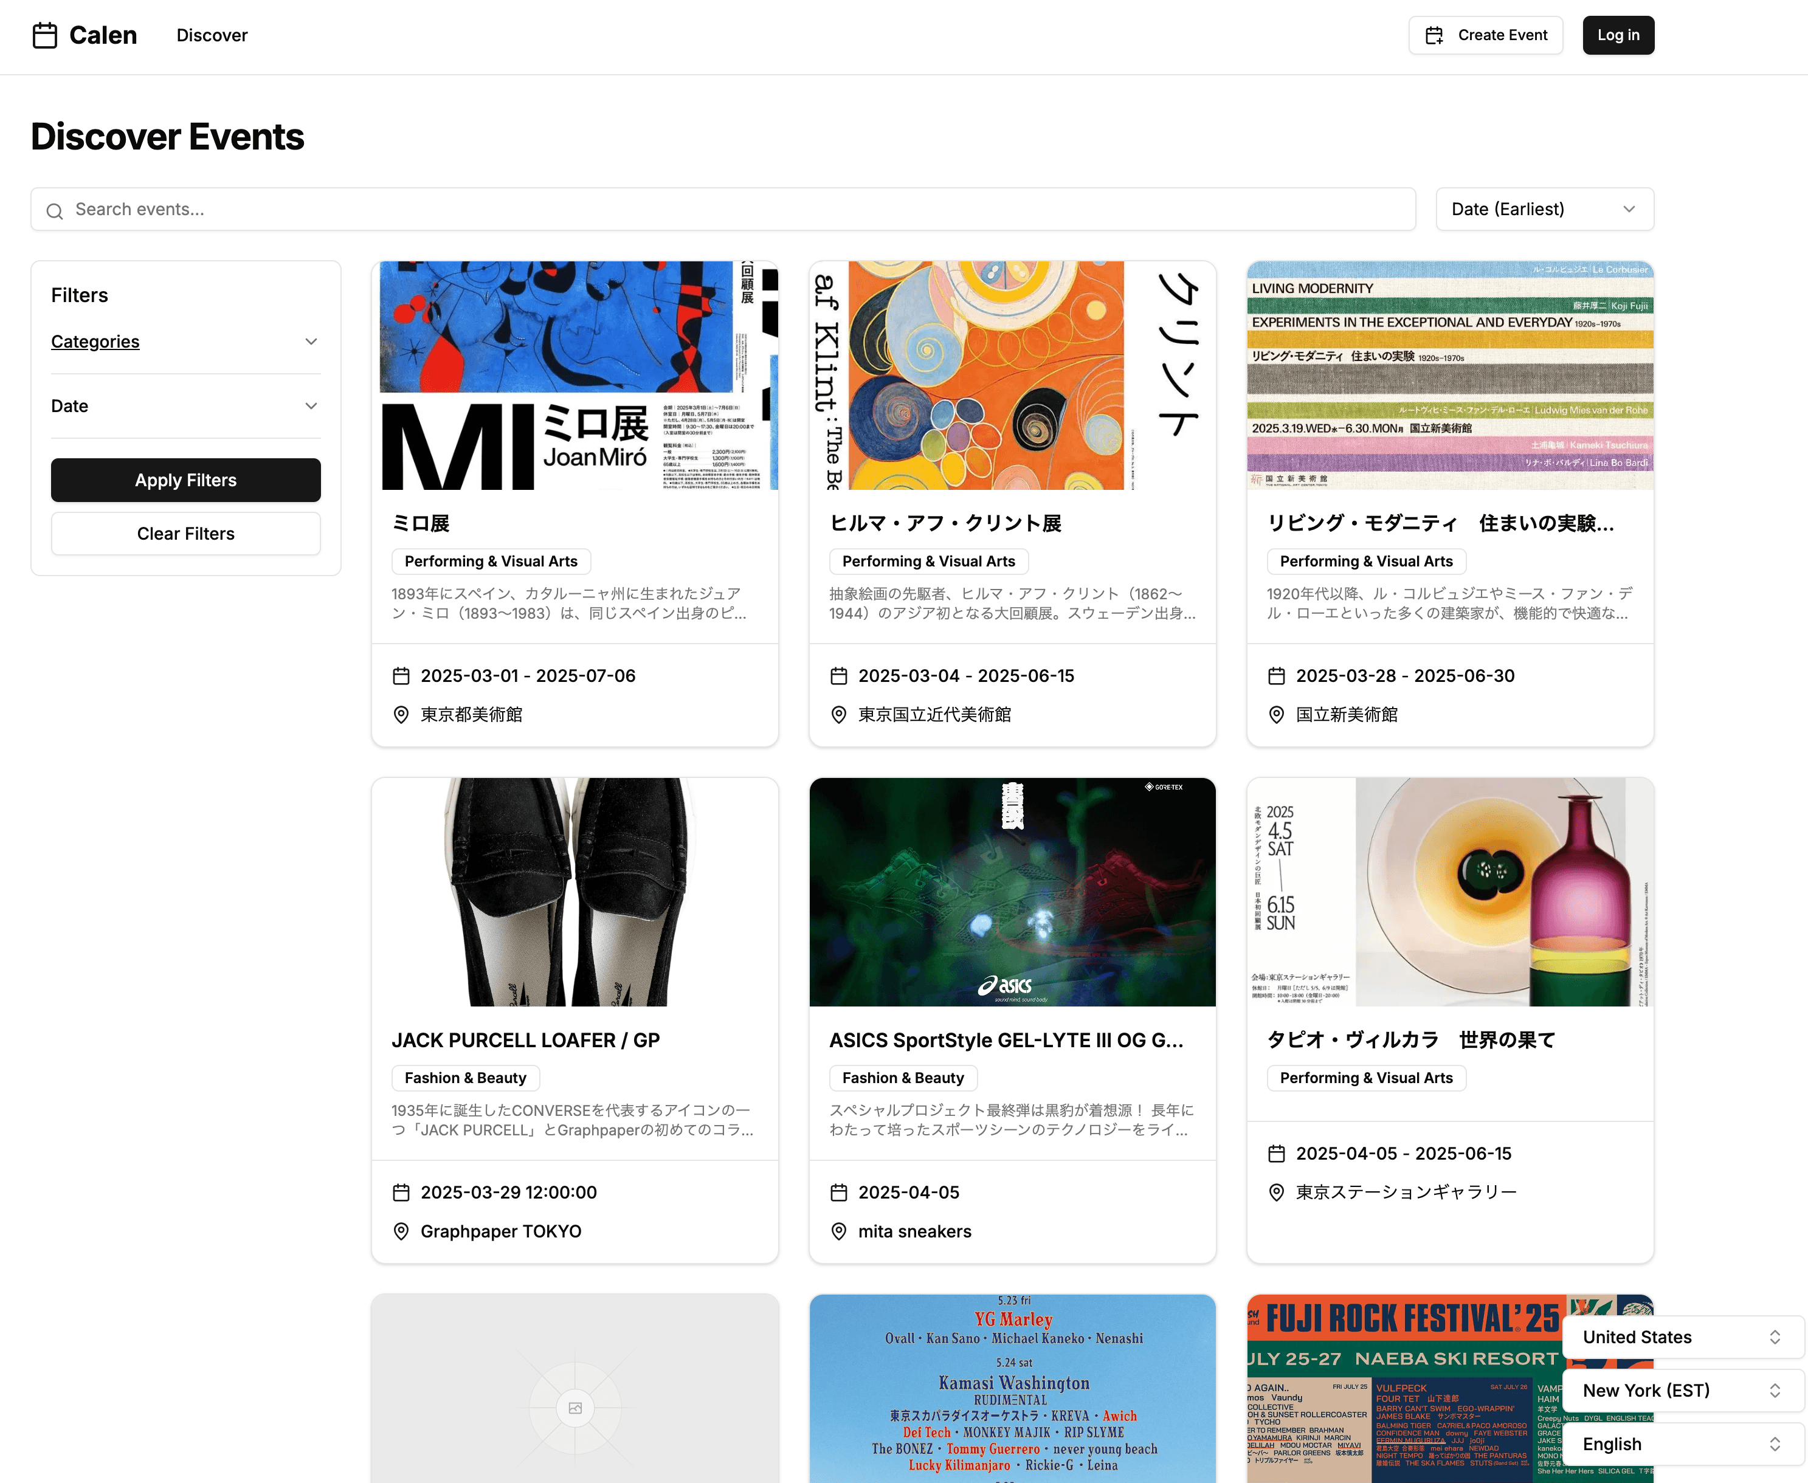
Task: Open the Date (Earliest) sort dropdown
Action: 1545,209
